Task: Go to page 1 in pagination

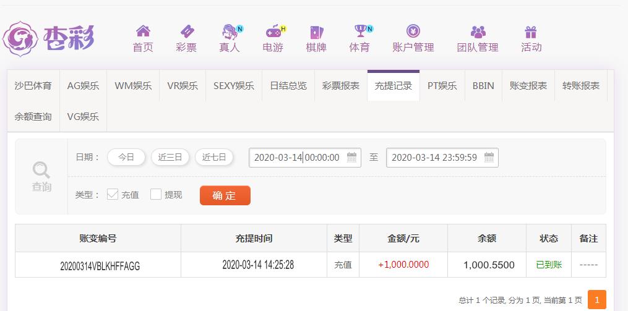Action: tap(597, 300)
